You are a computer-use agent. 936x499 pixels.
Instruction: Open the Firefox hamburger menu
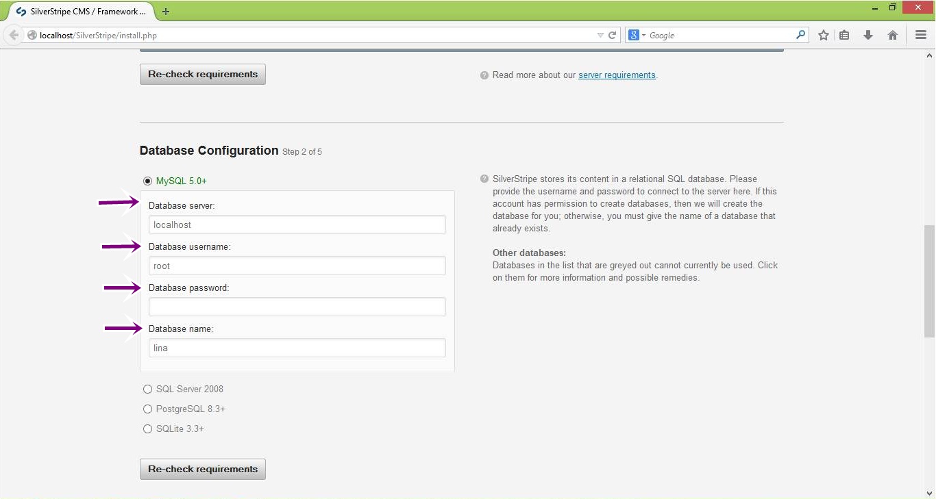tap(921, 35)
